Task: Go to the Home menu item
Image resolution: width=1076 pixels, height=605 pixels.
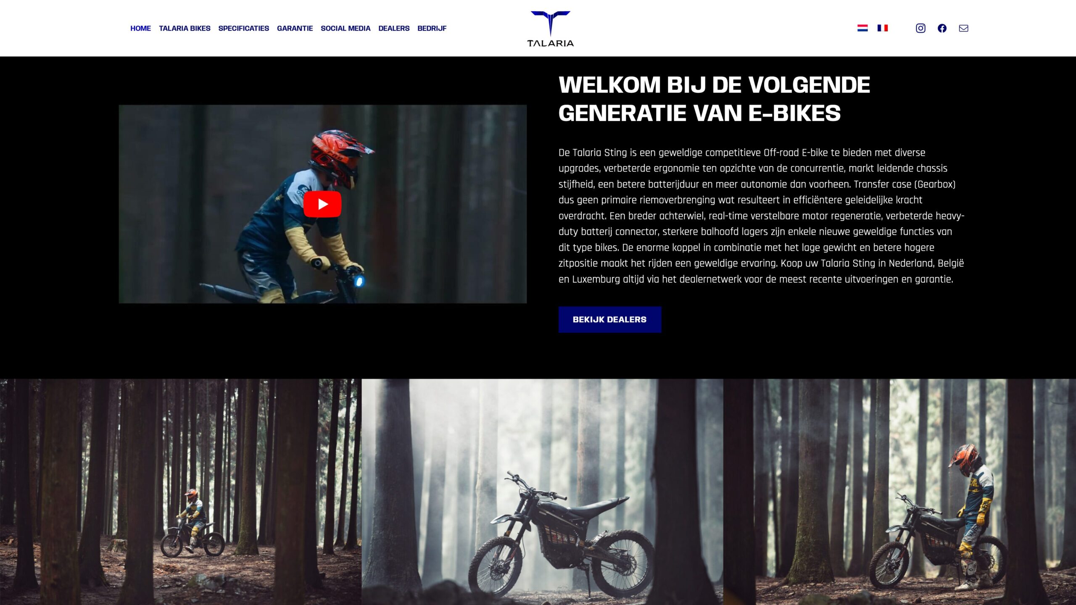Action: [x=140, y=28]
